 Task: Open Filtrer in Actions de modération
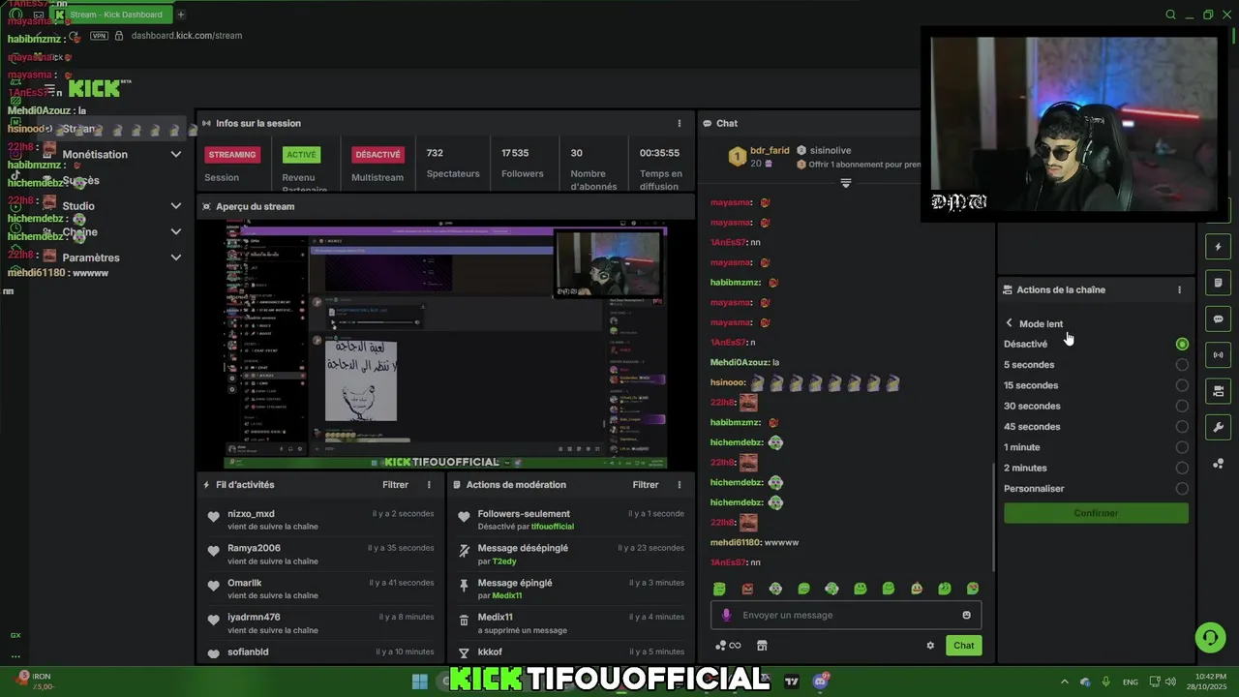click(646, 485)
